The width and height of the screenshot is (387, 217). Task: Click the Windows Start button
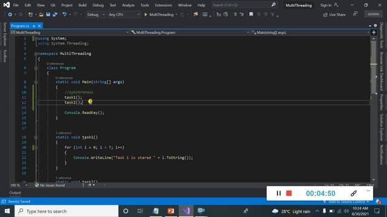click(x=7, y=211)
